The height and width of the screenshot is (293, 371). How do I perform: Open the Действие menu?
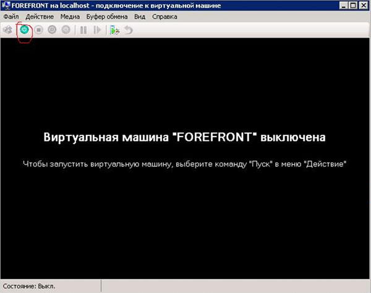coord(40,17)
